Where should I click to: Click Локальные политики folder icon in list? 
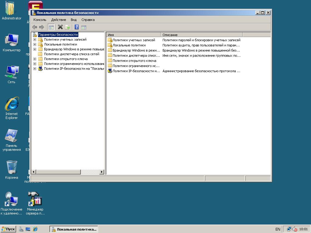coord(110,45)
